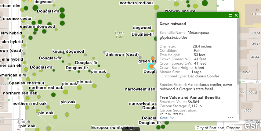
Task: Expand the collapsed panel at the map's bottom edge
Action: [x=131, y=129]
